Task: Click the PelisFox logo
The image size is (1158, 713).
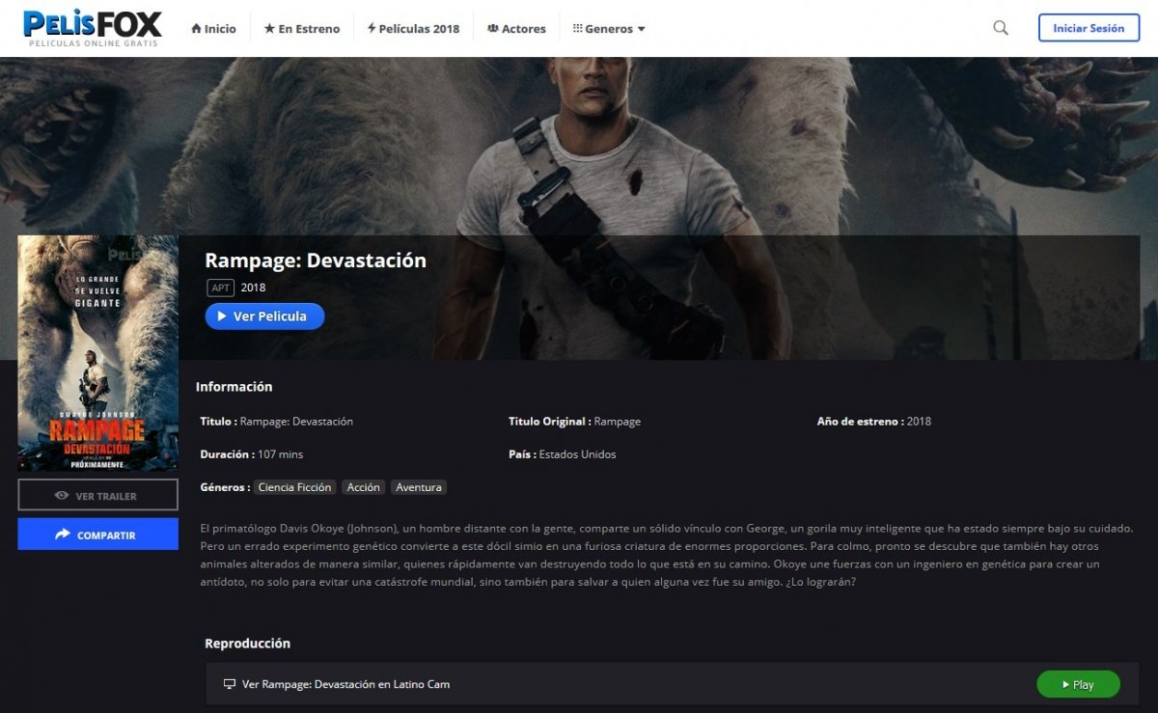Action: (93, 28)
